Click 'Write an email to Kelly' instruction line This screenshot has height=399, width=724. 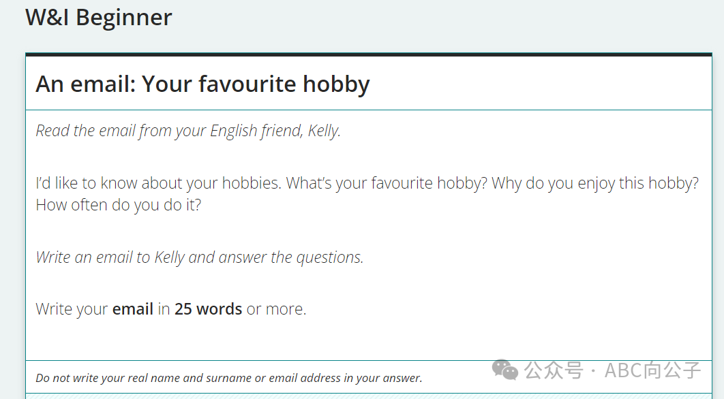click(200, 257)
